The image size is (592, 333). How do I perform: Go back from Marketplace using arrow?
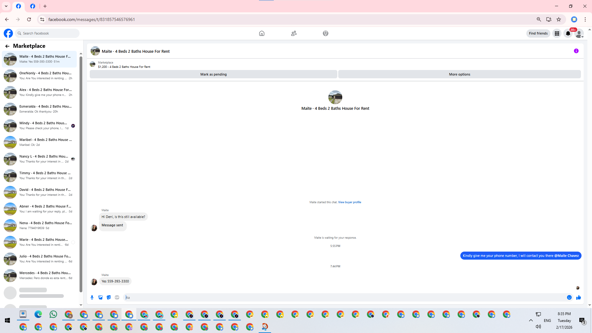[x=7, y=46]
